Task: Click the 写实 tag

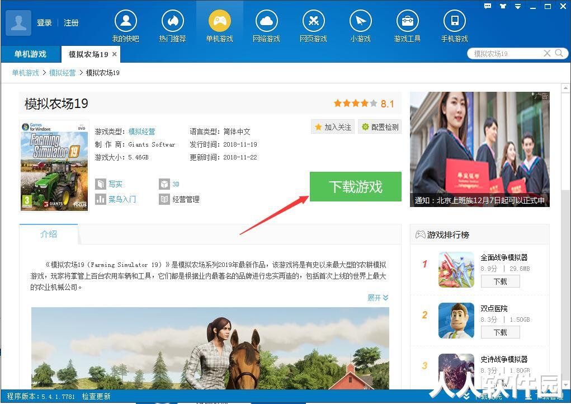Action: click(115, 184)
